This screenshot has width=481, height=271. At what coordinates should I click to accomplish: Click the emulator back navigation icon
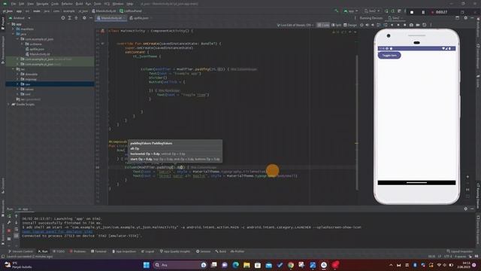392,25
